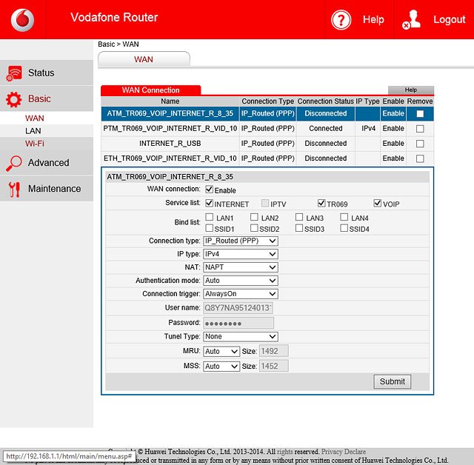
Task: Toggle INTERNET service checkbox
Action: 209,203
